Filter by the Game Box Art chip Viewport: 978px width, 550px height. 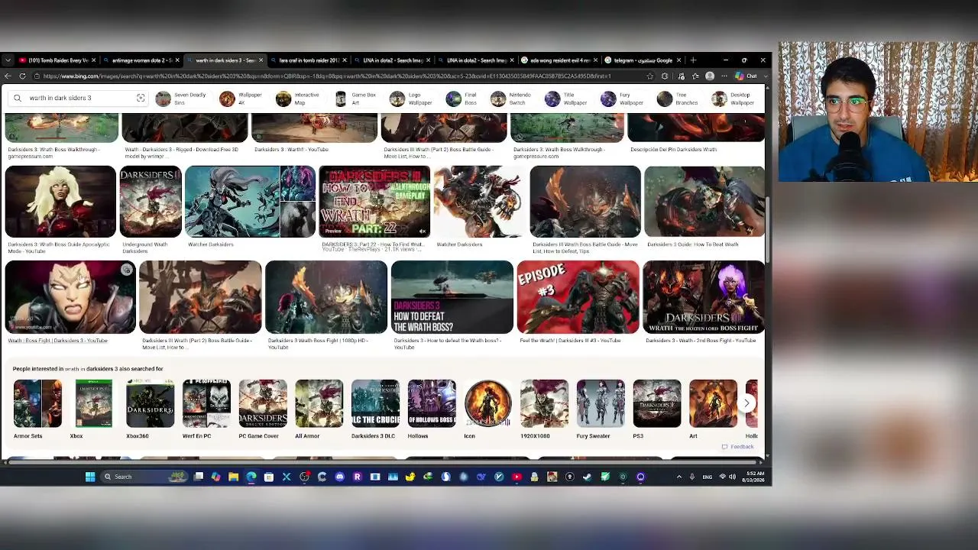355,99
